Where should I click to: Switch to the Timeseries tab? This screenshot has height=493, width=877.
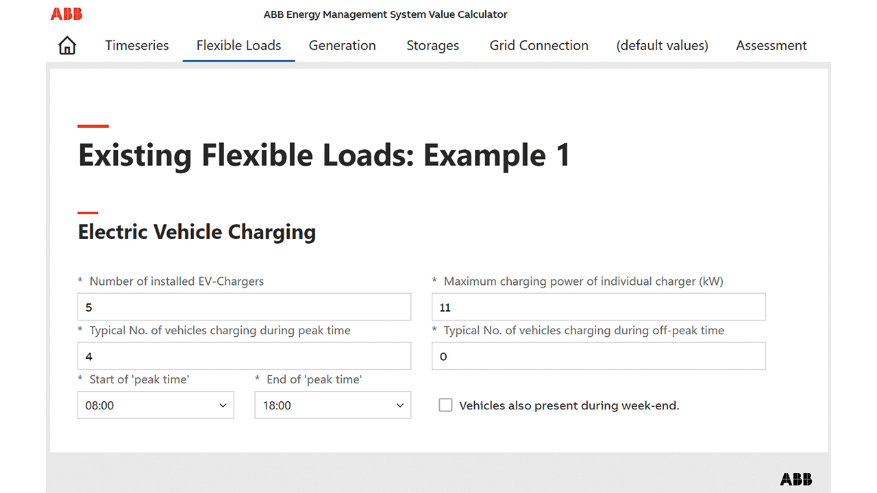click(x=137, y=46)
